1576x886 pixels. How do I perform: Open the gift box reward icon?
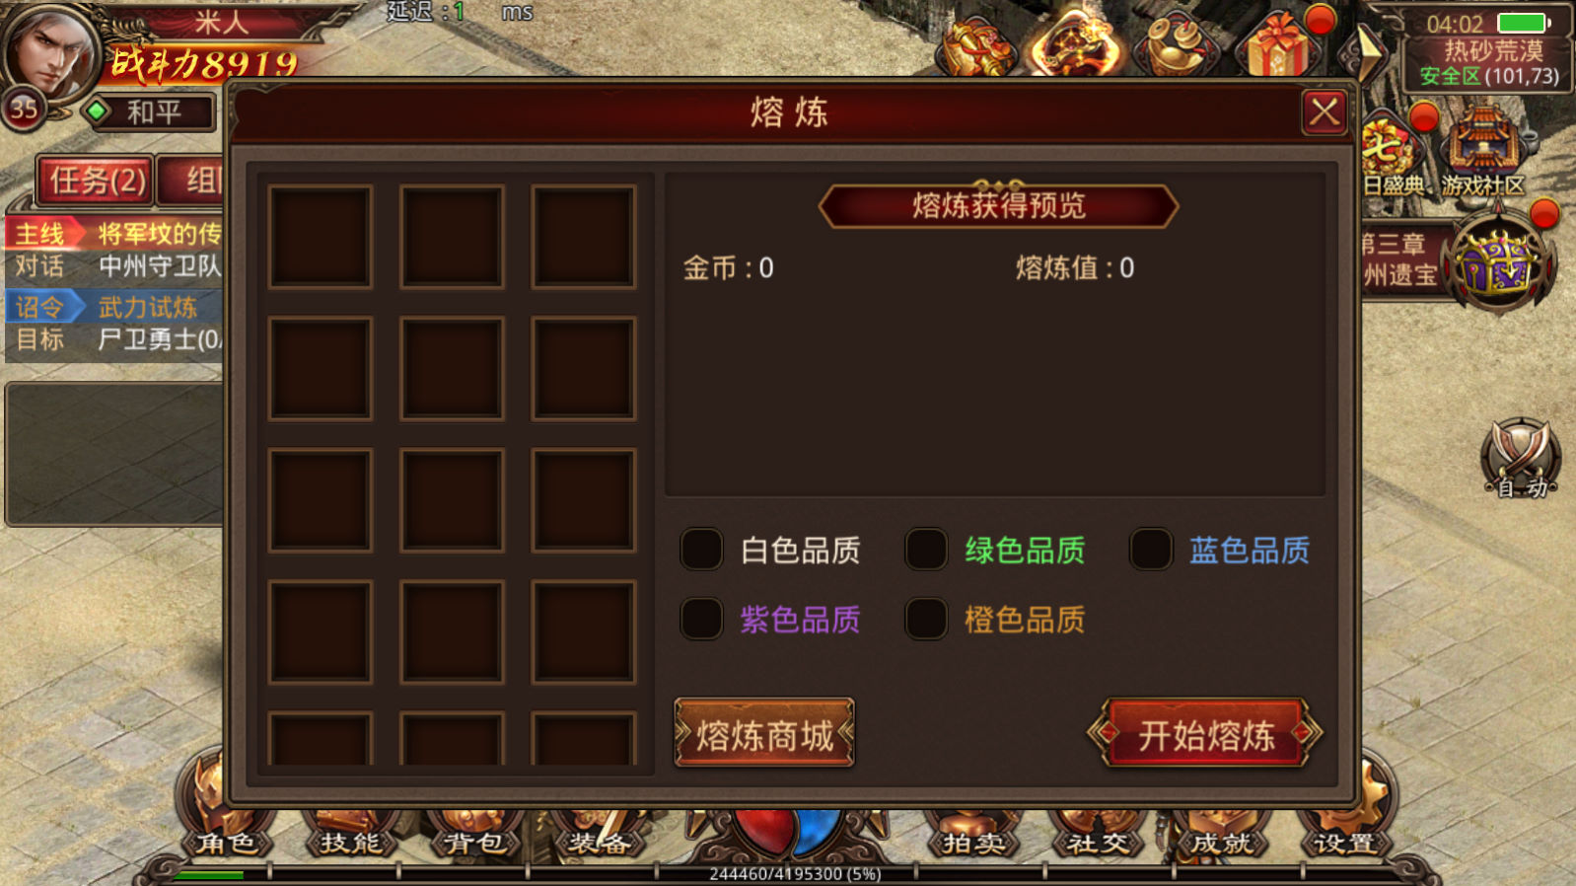[x=1278, y=44]
